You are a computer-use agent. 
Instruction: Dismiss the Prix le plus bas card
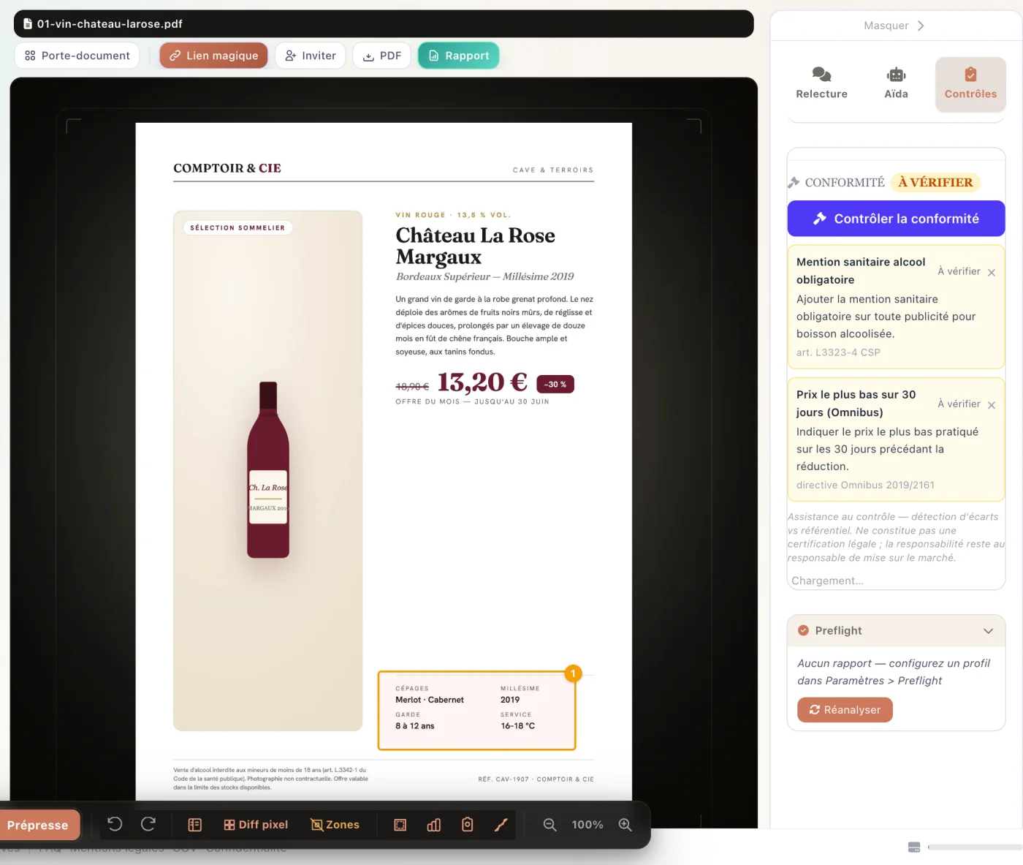pos(992,405)
